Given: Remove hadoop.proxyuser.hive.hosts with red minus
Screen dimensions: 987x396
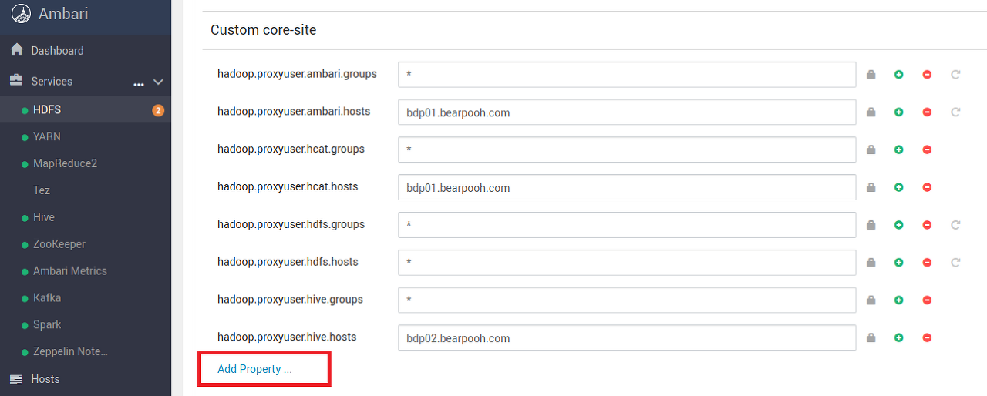Looking at the screenshot, I should pyautogui.click(x=928, y=337).
